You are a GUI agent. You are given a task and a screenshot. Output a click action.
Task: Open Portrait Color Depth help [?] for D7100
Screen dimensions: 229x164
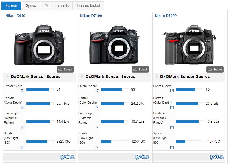coord(97,107)
